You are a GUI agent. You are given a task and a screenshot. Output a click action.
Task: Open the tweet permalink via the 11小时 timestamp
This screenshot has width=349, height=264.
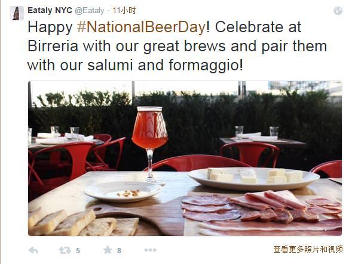[124, 11]
